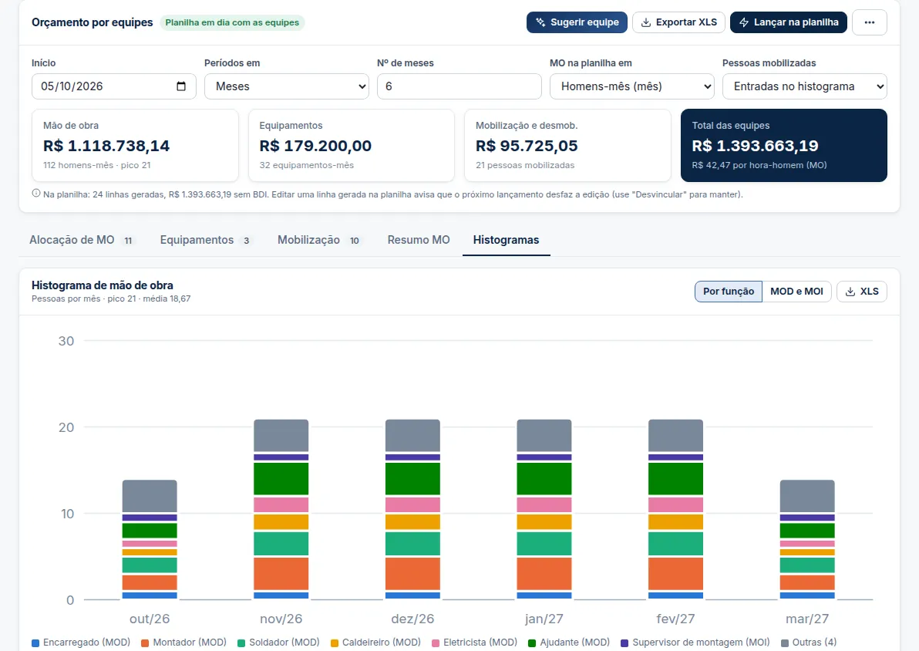The image size is (919, 651).
Task: Click the Planilha em dia com as equipes badge
Action: click(x=232, y=22)
